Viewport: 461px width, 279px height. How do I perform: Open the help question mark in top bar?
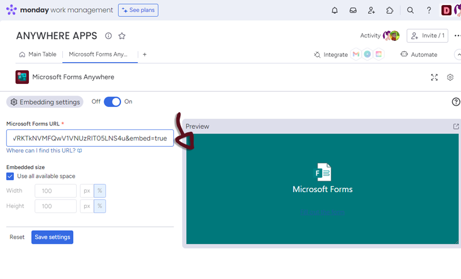tap(429, 10)
